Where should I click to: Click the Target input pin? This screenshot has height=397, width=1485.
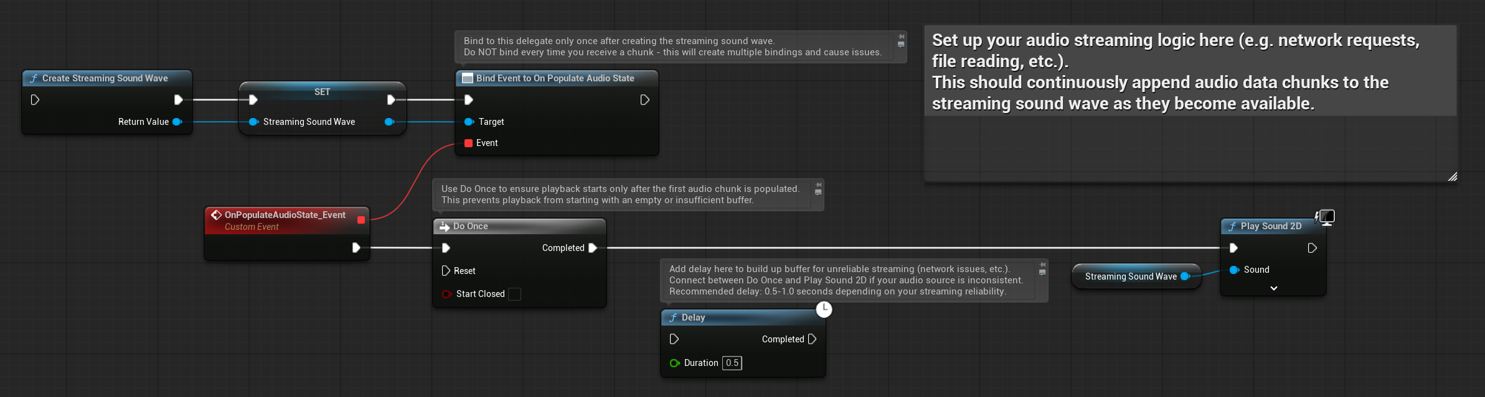coord(469,122)
